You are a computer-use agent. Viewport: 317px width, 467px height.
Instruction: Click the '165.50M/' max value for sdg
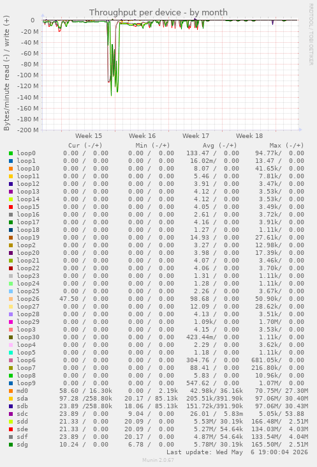pos(267,445)
